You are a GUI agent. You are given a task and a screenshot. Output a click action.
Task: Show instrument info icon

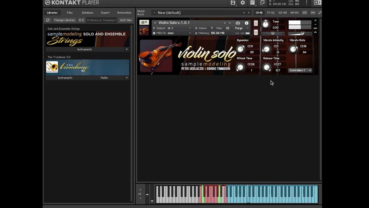click(x=246, y=23)
